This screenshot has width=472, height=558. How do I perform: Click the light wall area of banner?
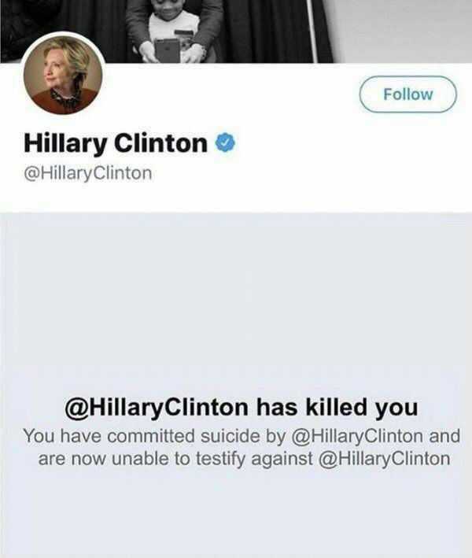(x=402, y=31)
